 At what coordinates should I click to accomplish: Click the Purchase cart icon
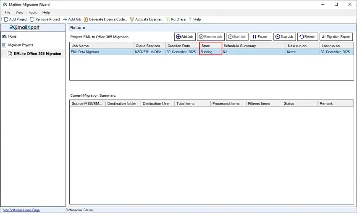coord(168,19)
